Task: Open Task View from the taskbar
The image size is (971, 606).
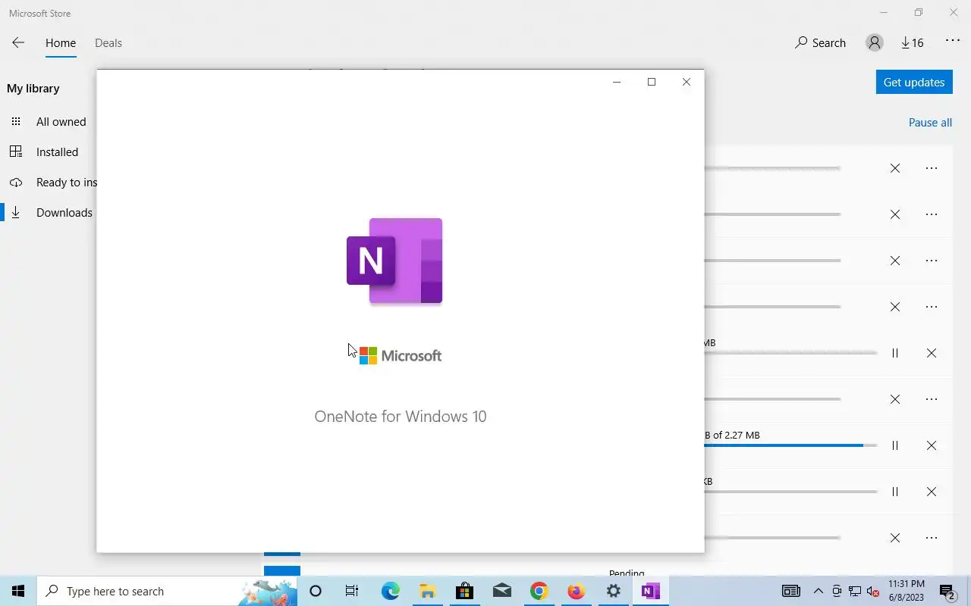Action: (352, 591)
